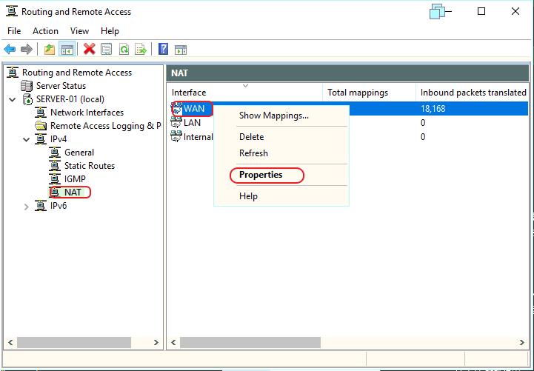This screenshot has width=534, height=371.
Task: Open the Action menu
Action: click(45, 31)
